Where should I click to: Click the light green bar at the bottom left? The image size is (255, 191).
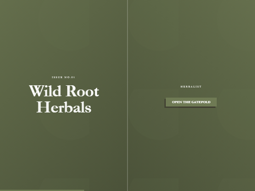point(42,190)
